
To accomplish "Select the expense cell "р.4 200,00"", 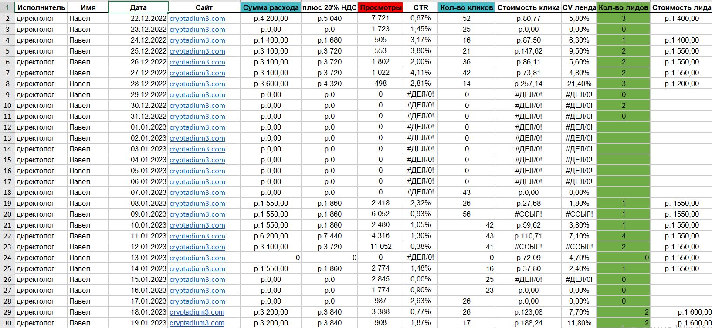I will (x=271, y=18).
